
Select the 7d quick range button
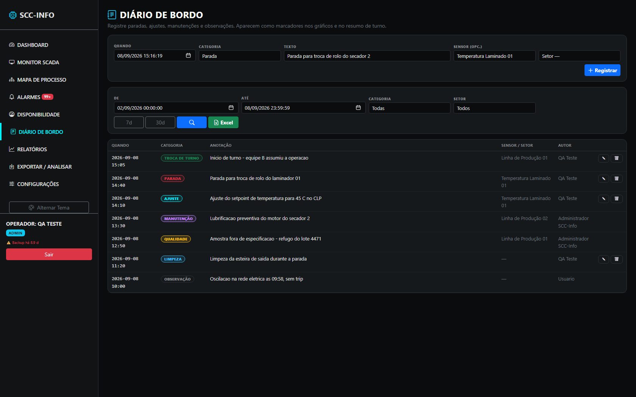[129, 123]
